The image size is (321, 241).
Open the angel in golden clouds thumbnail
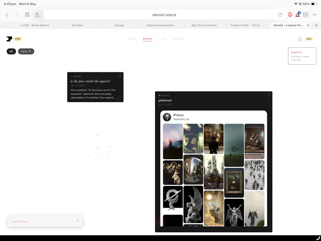(214, 208)
